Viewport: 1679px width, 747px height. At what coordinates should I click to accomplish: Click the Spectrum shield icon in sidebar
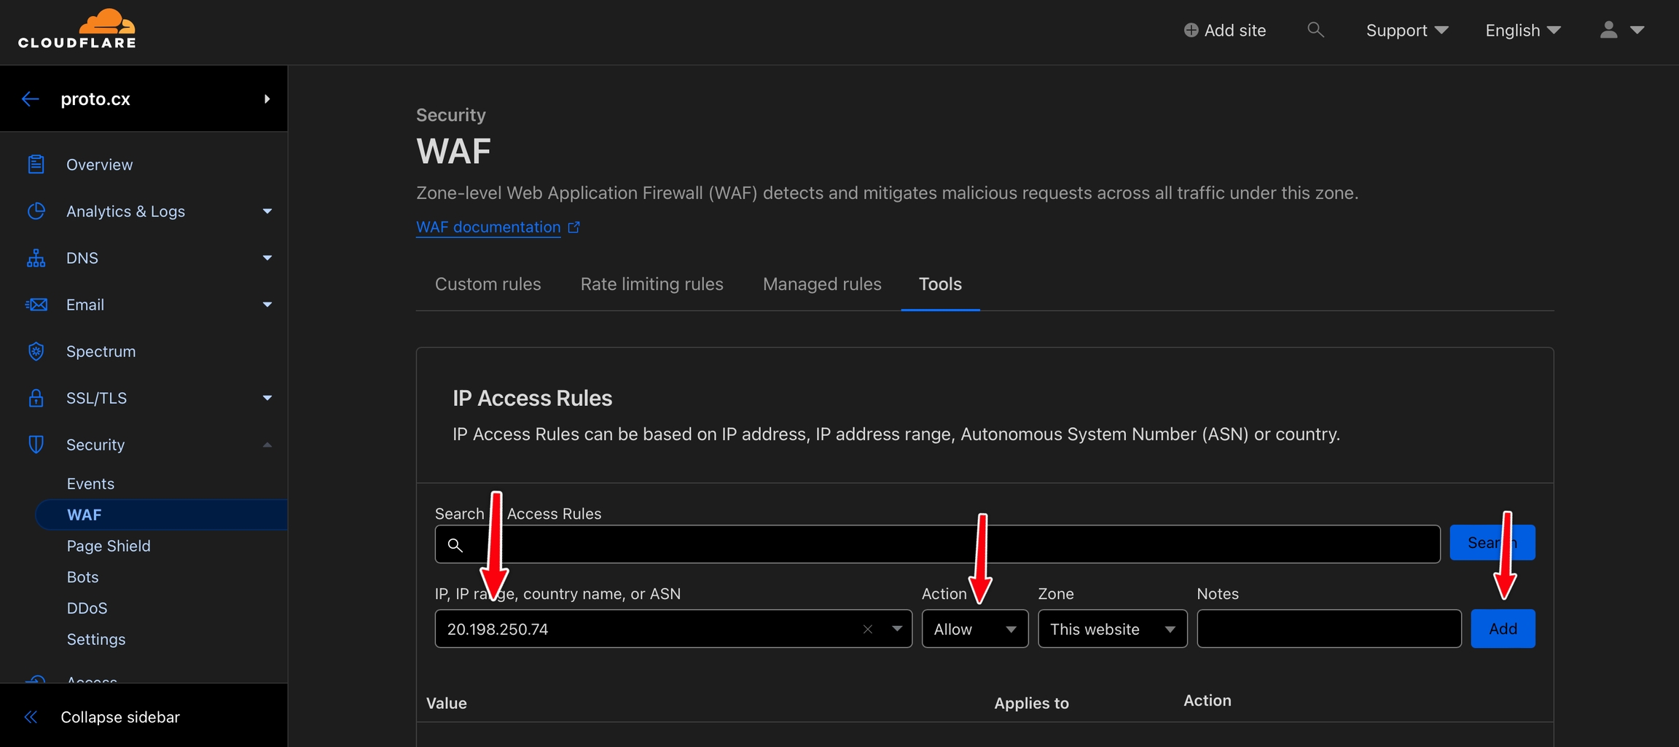pyautogui.click(x=36, y=351)
